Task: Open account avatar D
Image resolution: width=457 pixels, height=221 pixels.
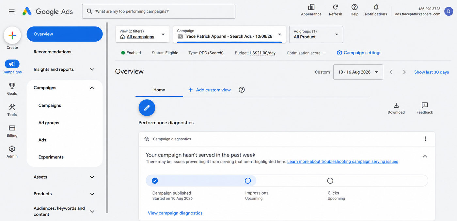Action: click(449, 11)
